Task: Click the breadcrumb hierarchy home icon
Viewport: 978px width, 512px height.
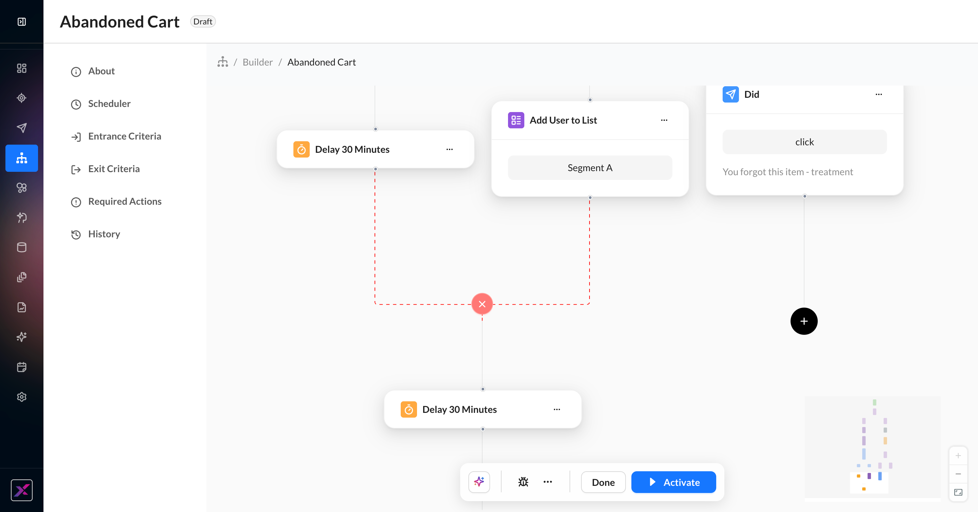Action: pyautogui.click(x=223, y=62)
